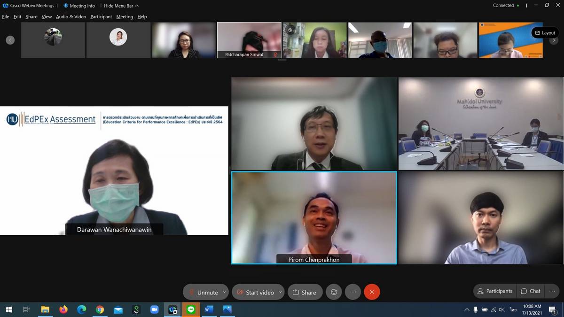Click the red leave meeting button
Image resolution: width=564 pixels, height=317 pixels.
(x=372, y=292)
